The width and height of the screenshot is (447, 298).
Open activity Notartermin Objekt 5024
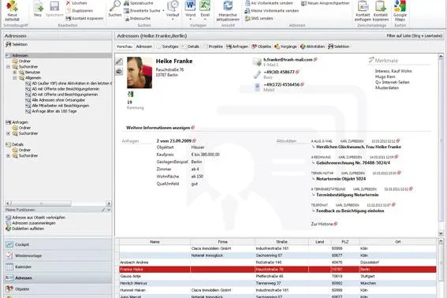[x=341, y=179]
